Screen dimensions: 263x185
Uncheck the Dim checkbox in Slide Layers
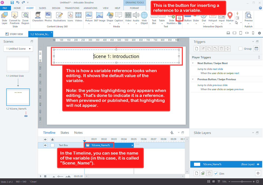pyautogui.click(x=216, y=173)
